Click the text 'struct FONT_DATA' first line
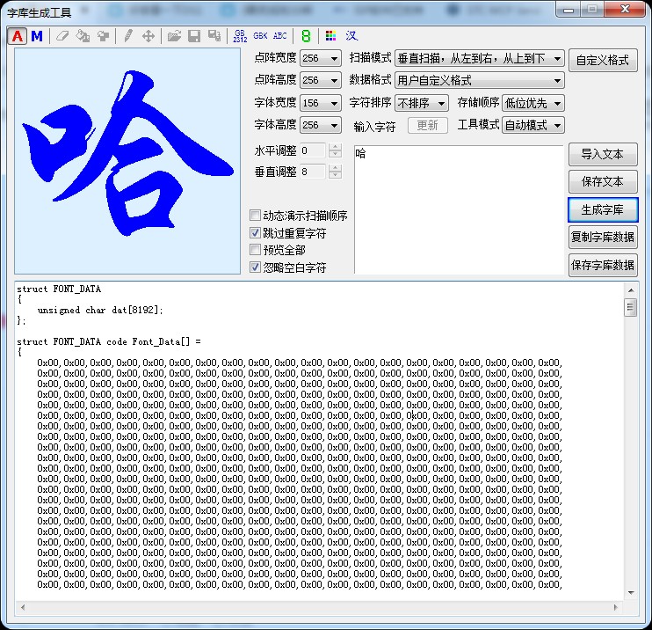The image size is (652, 630). 59,289
